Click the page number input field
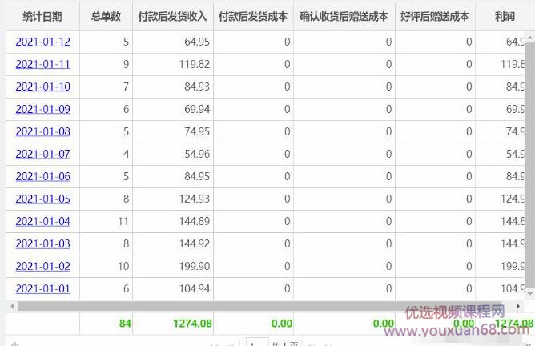 [257, 343]
